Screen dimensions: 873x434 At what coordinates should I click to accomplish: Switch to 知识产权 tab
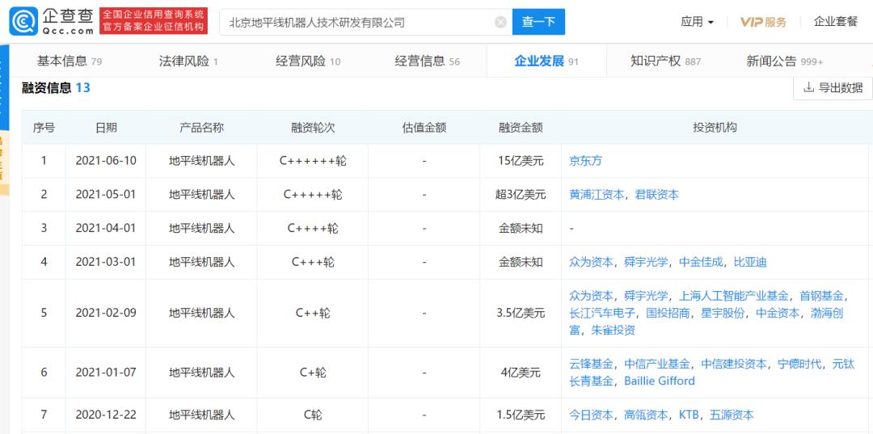coord(665,61)
